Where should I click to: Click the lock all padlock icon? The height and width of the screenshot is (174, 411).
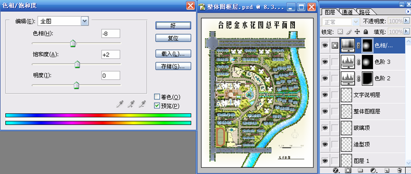(366, 32)
